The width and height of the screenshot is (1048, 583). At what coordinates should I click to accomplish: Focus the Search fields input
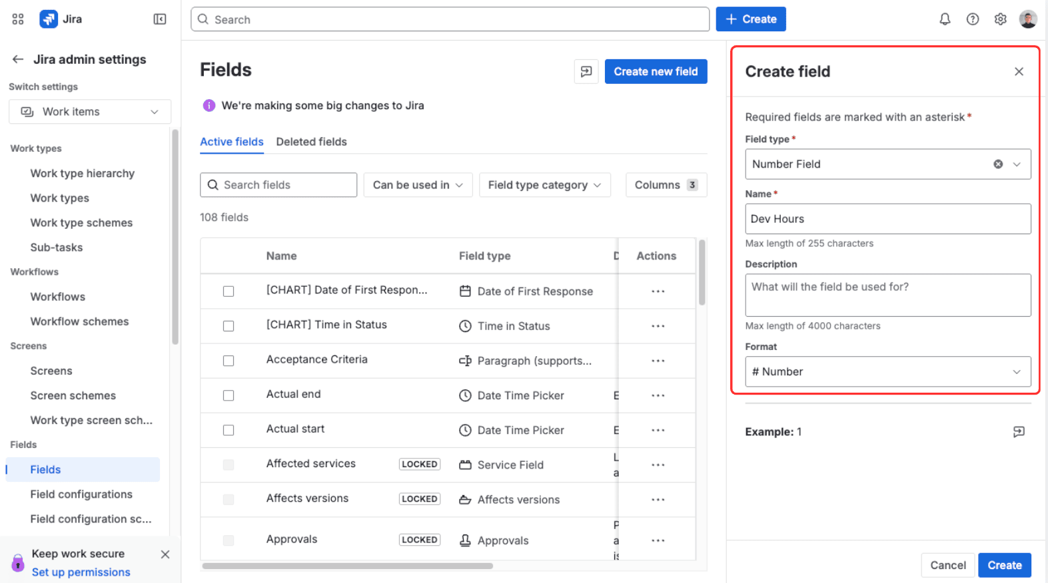[278, 185]
